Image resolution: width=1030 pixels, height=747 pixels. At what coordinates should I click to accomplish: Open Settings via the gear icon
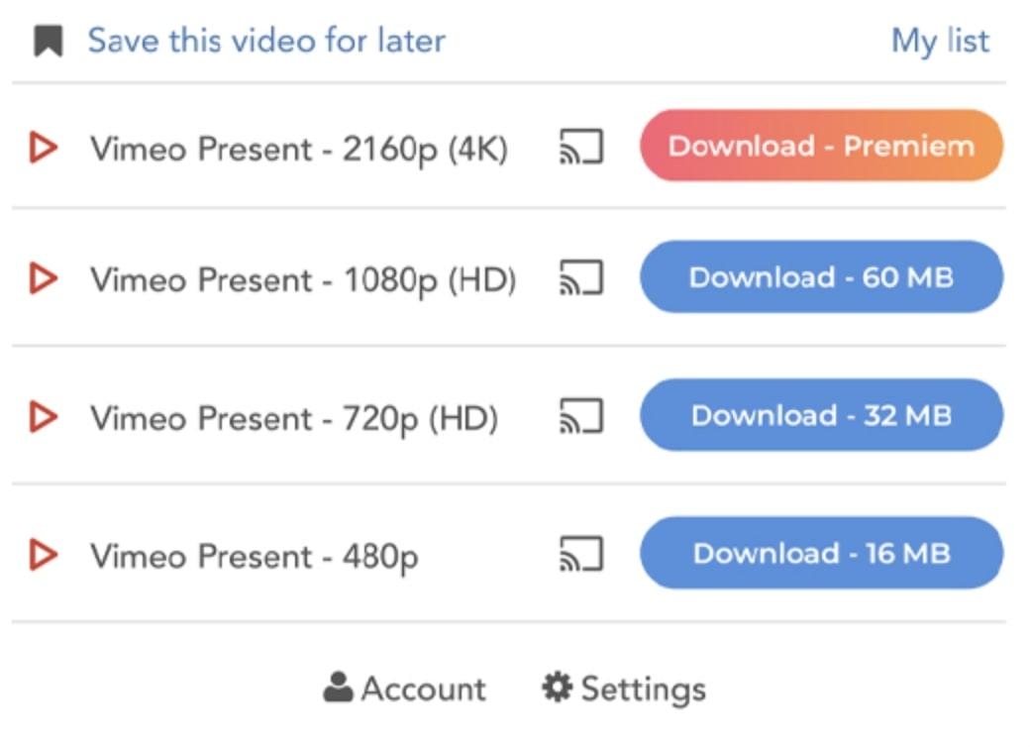558,687
